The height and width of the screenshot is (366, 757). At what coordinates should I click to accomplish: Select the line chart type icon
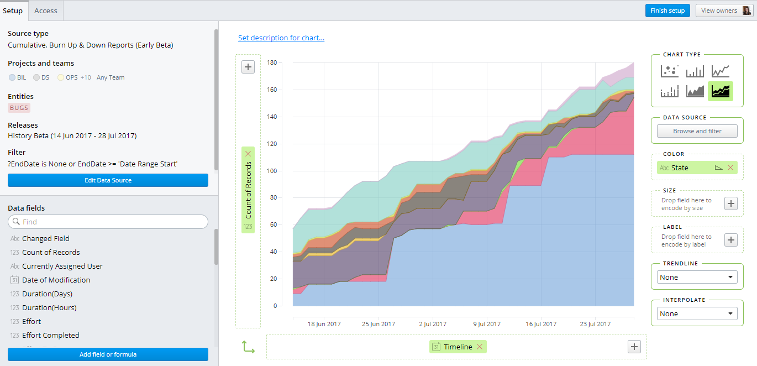coord(720,71)
